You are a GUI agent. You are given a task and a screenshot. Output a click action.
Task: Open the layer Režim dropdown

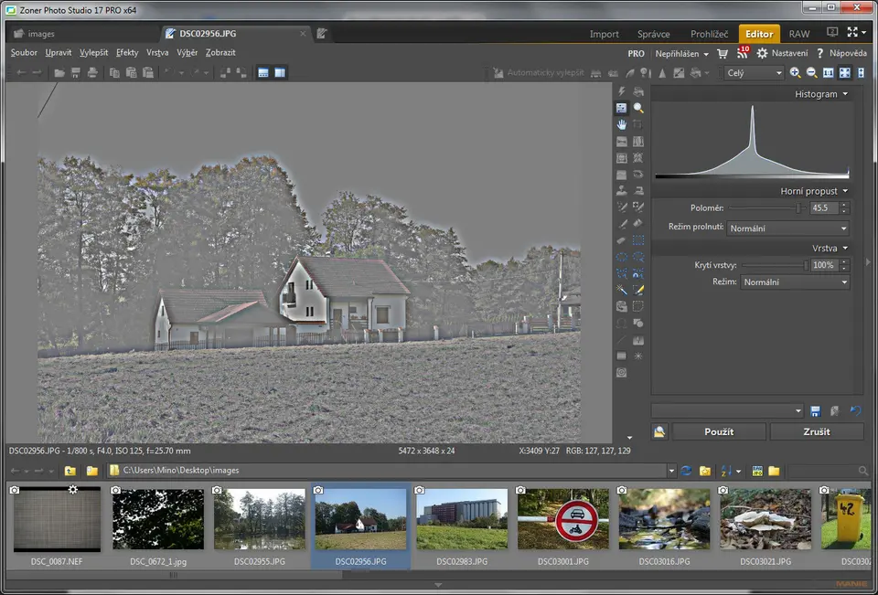794,282
